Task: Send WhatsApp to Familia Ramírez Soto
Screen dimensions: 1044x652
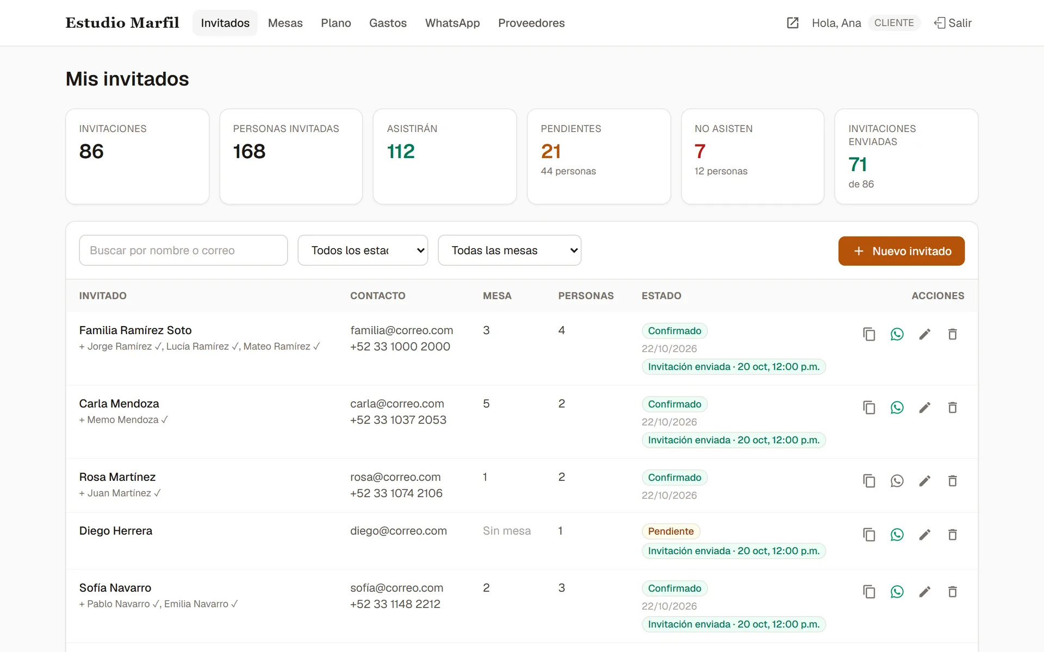Action: tap(897, 334)
